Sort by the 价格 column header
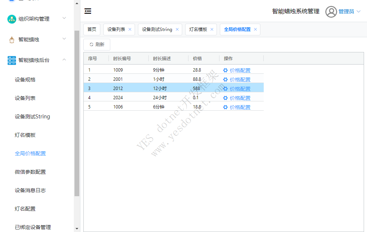367x232 pixels. tap(197, 59)
